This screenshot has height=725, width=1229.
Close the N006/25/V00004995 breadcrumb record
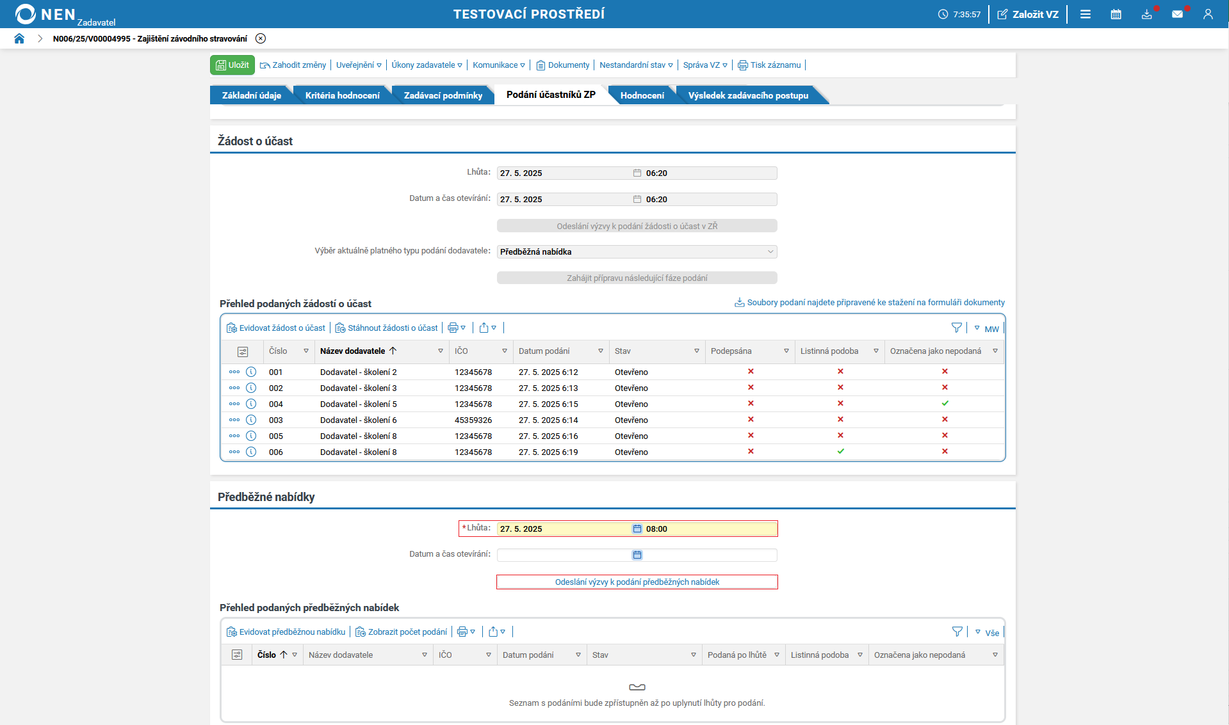coord(261,38)
